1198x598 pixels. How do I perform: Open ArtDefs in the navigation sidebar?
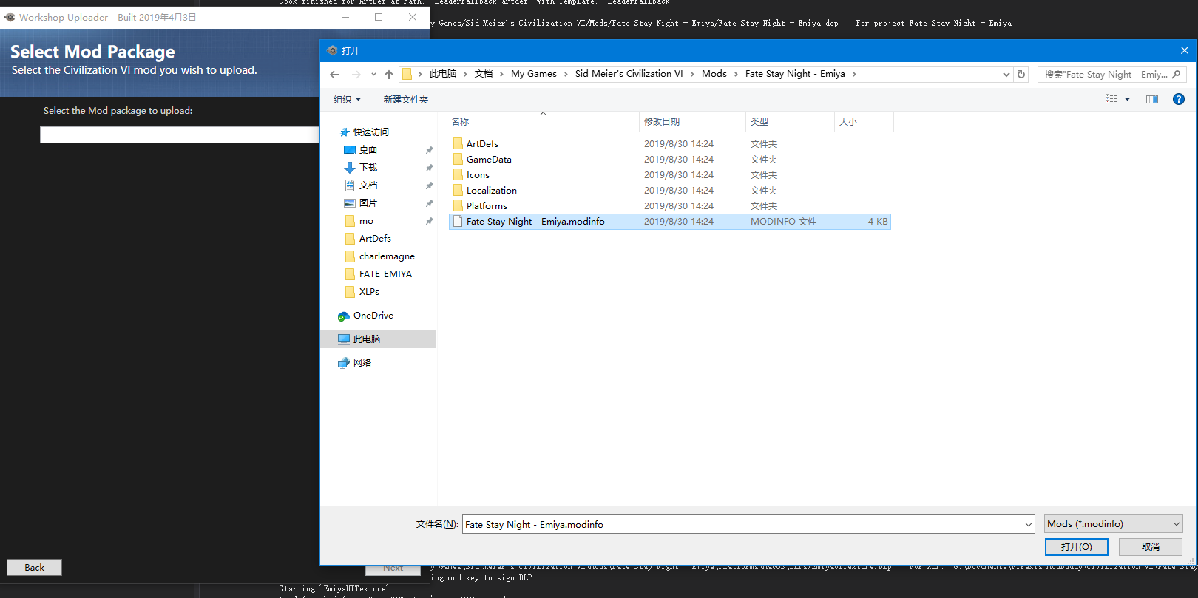[x=375, y=238]
